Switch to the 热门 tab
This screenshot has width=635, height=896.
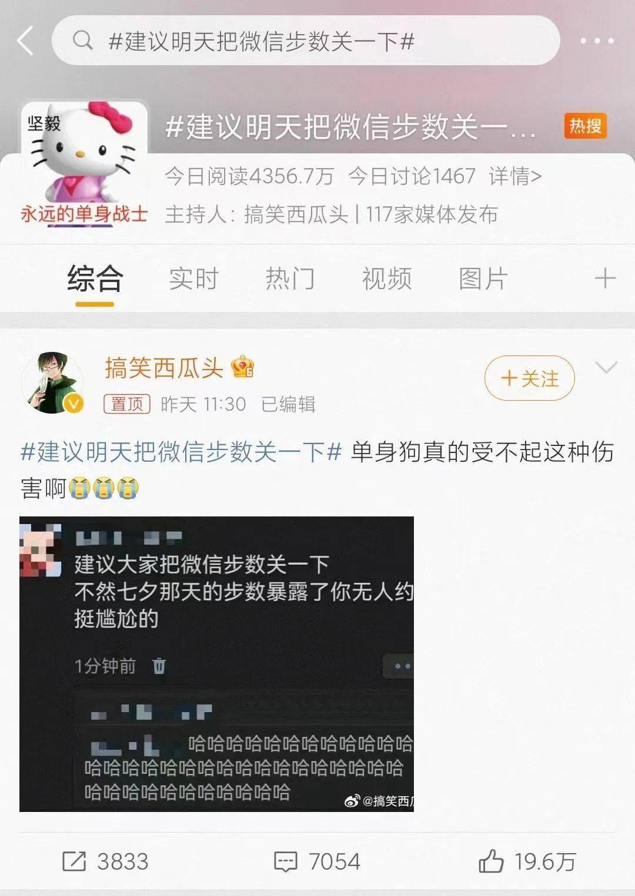click(290, 278)
